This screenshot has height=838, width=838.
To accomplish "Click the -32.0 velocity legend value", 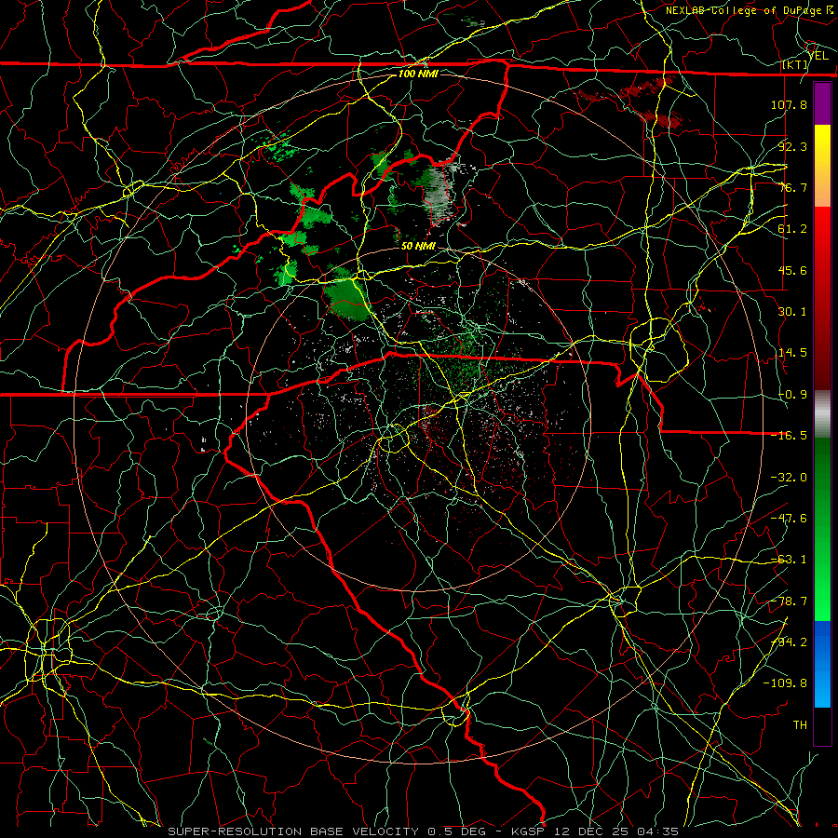I will (x=789, y=478).
